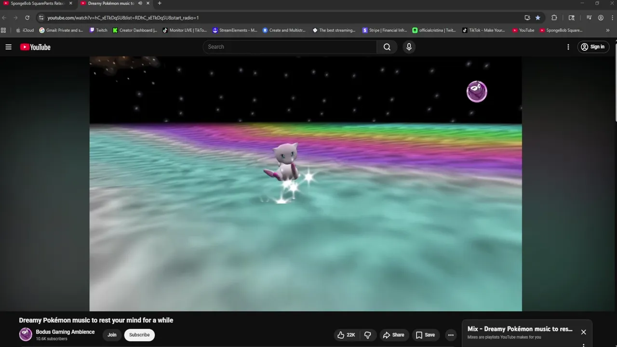
Task: Open the SpongeBob Square bookmark
Action: 561,30
